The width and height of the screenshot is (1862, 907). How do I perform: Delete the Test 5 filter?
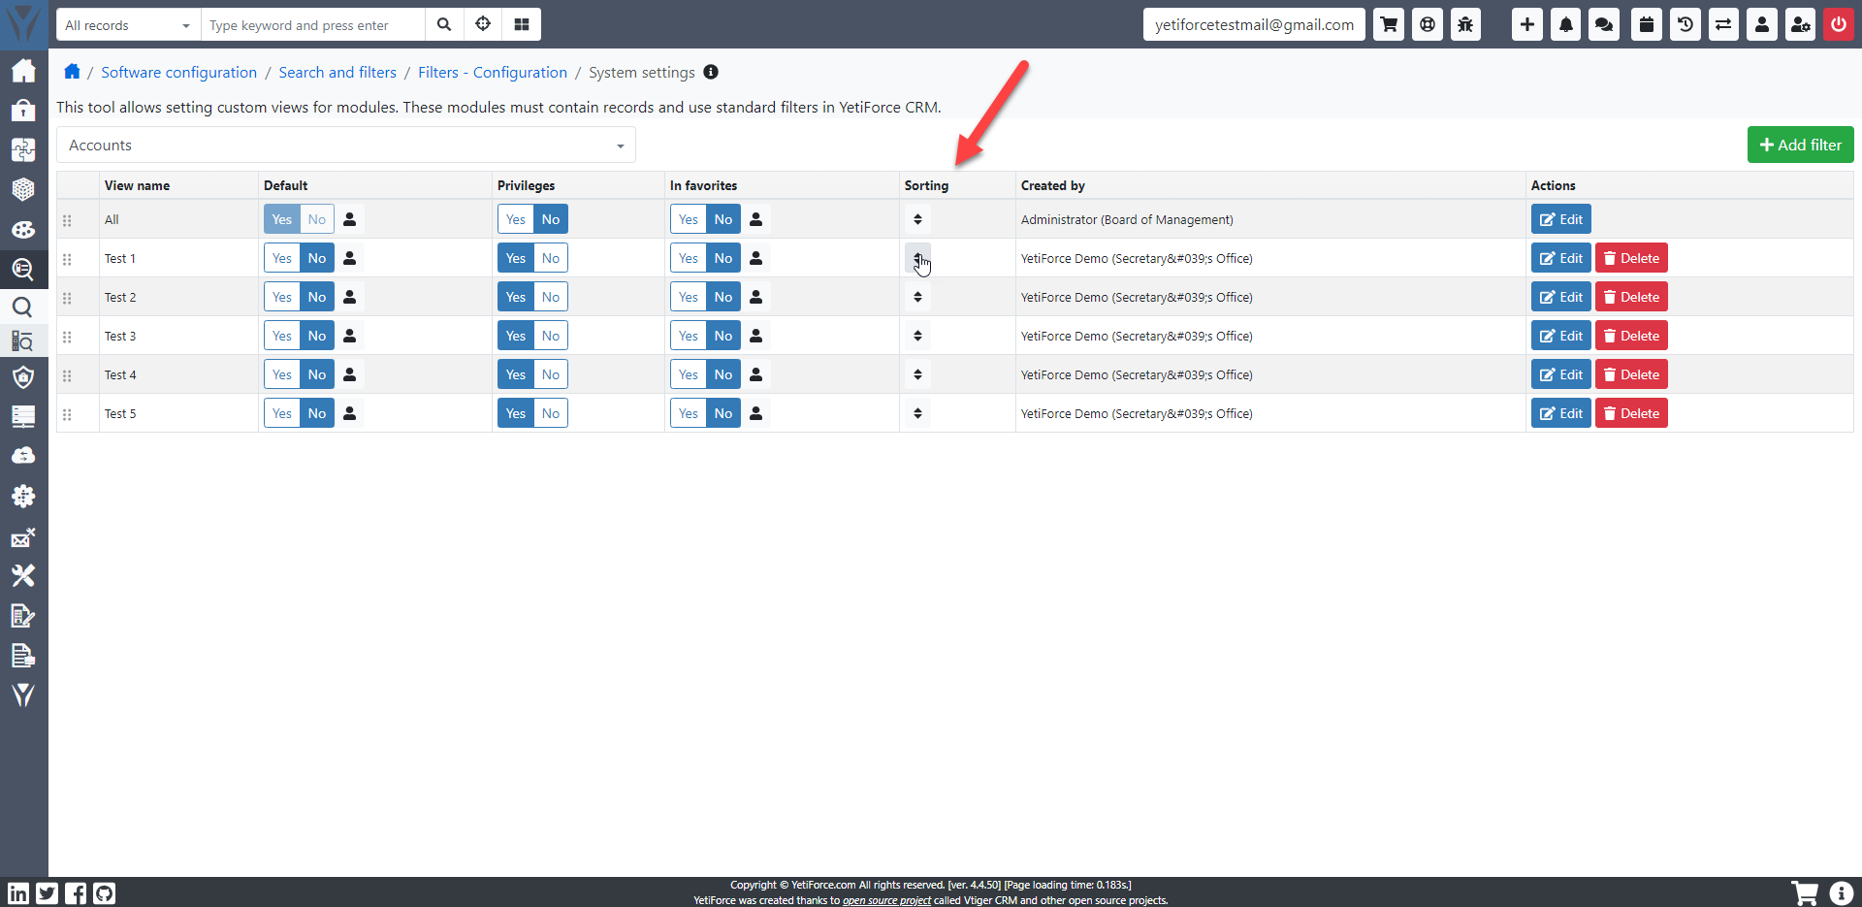coord(1630,412)
